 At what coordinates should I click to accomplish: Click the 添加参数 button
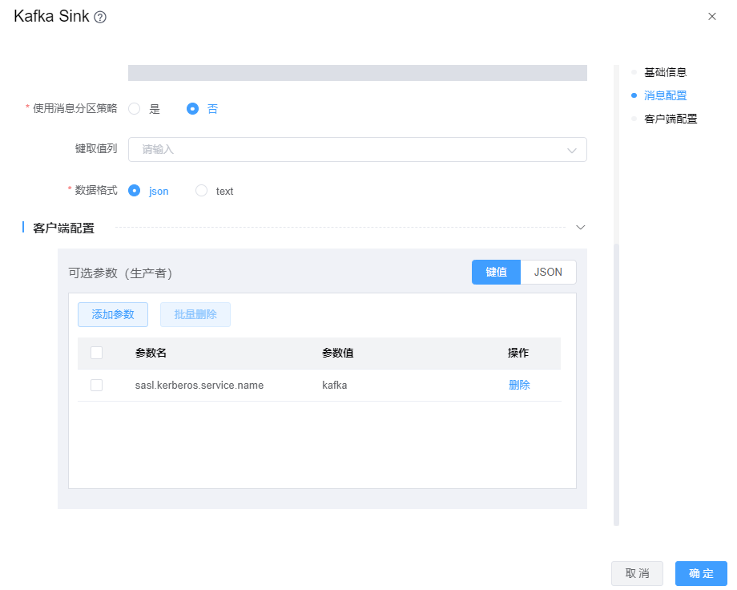point(113,314)
